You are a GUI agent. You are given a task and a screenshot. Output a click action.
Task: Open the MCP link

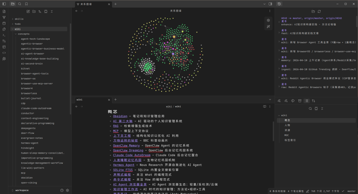click(116, 131)
